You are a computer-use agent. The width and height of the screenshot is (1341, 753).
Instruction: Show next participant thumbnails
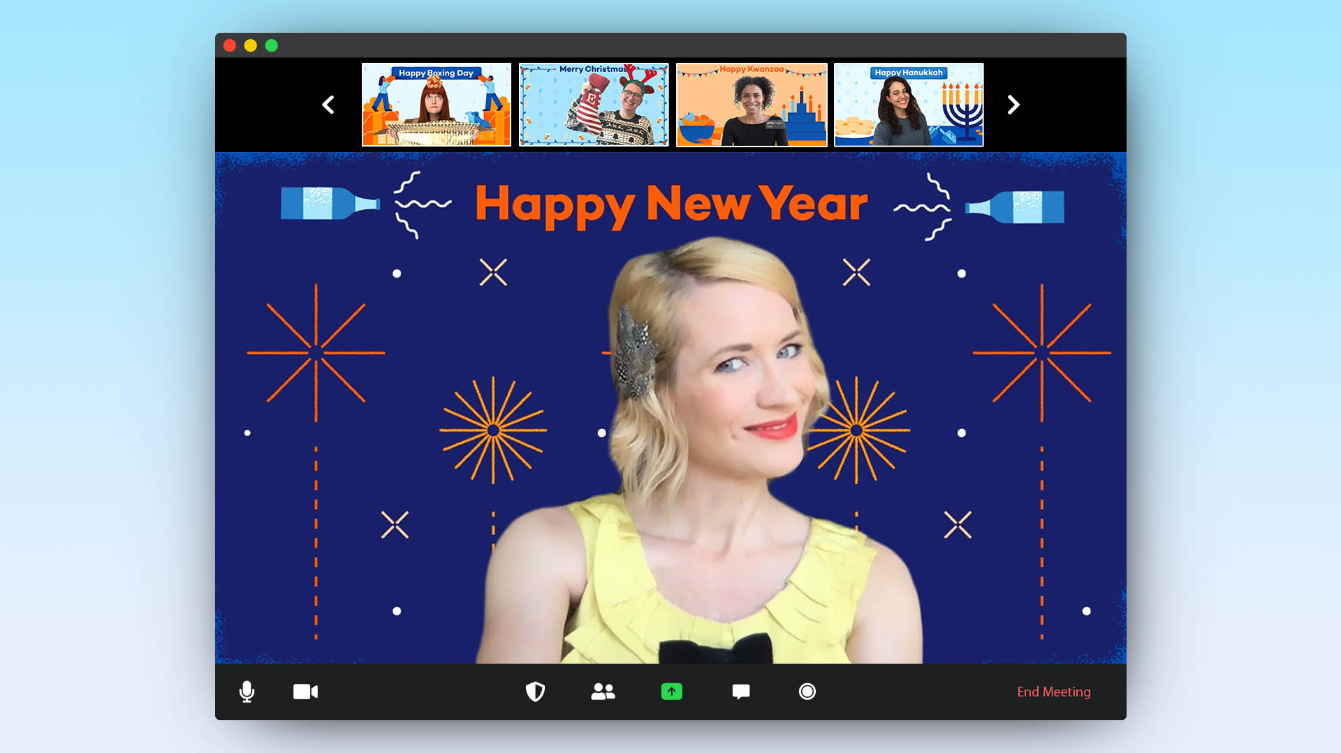click(1013, 105)
